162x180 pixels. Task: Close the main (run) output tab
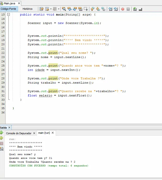click(x=53, y=133)
